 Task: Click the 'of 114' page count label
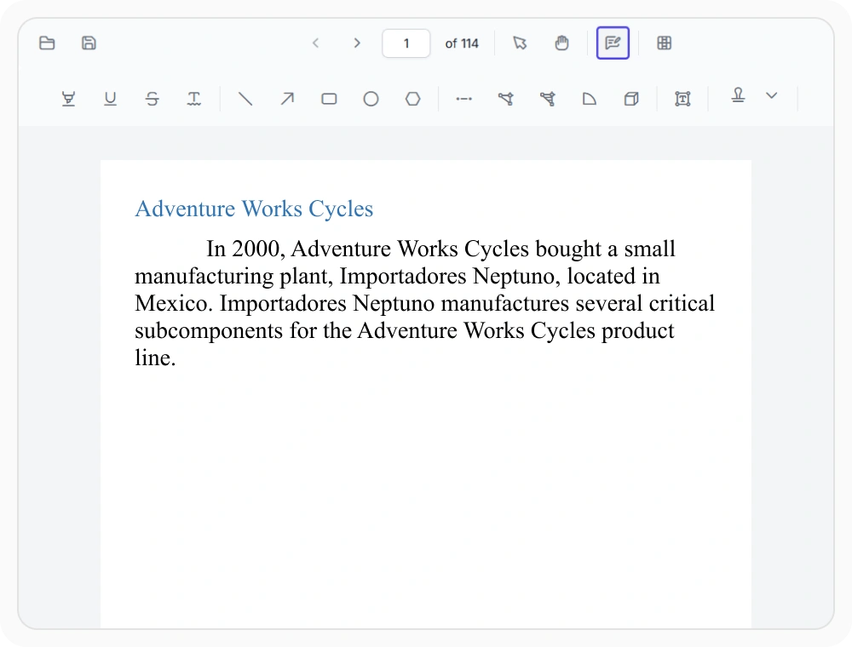click(x=462, y=43)
